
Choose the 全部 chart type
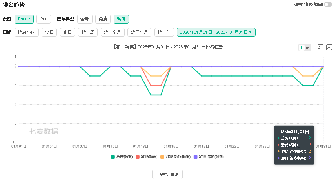click(x=85, y=19)
